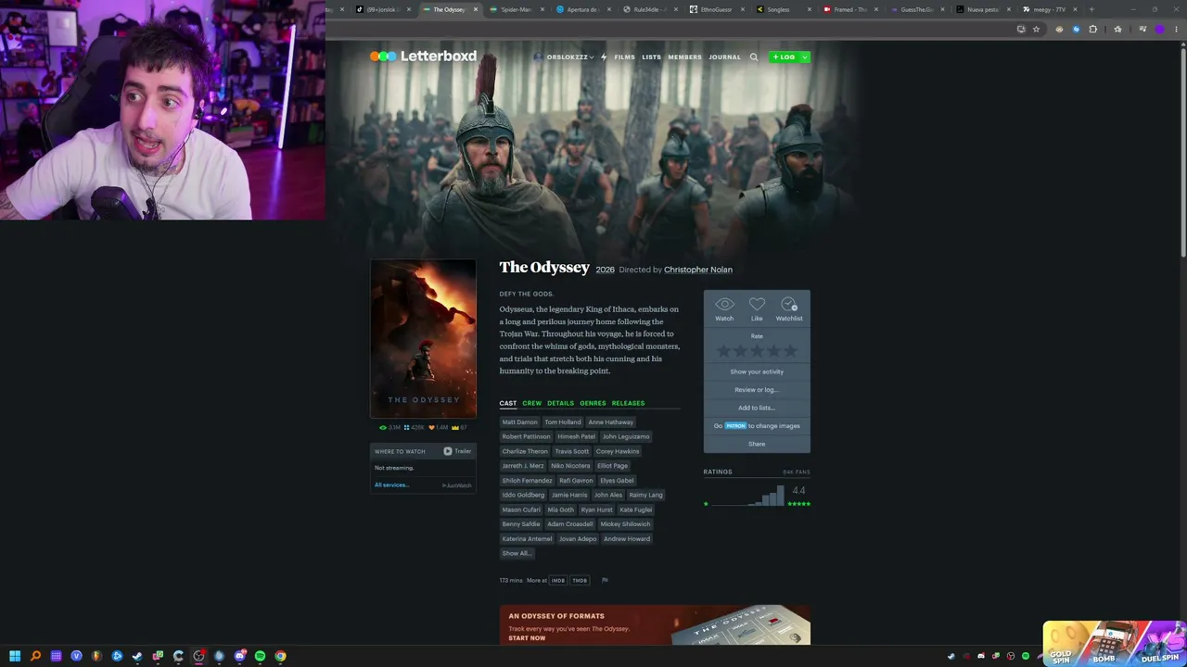
Task: Play the Trailer
Action: point(457,451)
